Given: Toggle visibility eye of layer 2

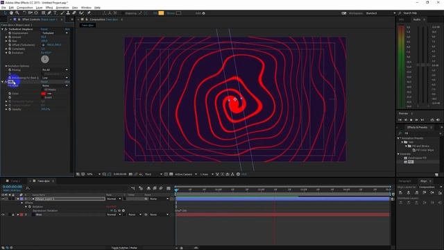Looking at the screenshot, I should click(x=3, y=215).
